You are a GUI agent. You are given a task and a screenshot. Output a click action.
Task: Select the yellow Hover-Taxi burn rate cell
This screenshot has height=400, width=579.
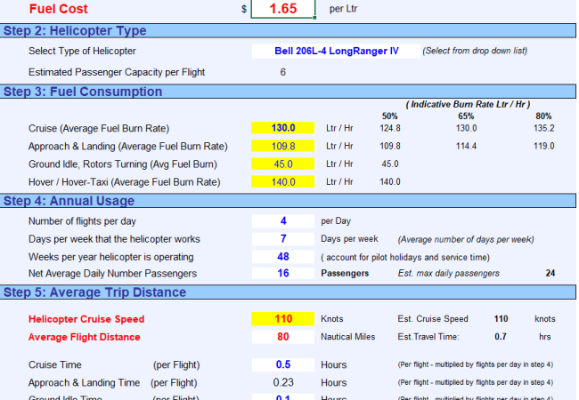point(283,181)
